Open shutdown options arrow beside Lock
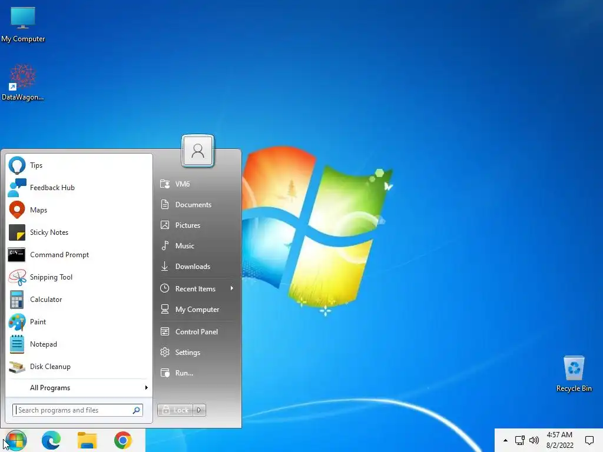This screenshot has height=452, width=603. click(x=199, y=410)
